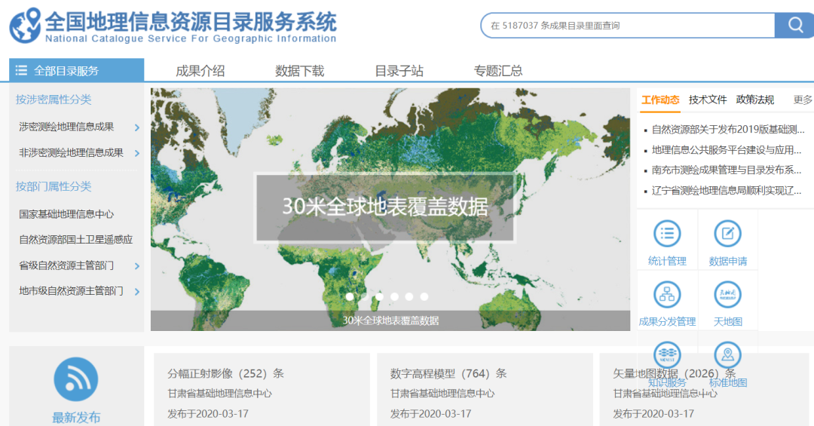Expand 地市级自然资源主管部门 submenu arrow
This screenshot has width=814, height=426.
pyautogui.click(x=137, y=292)
